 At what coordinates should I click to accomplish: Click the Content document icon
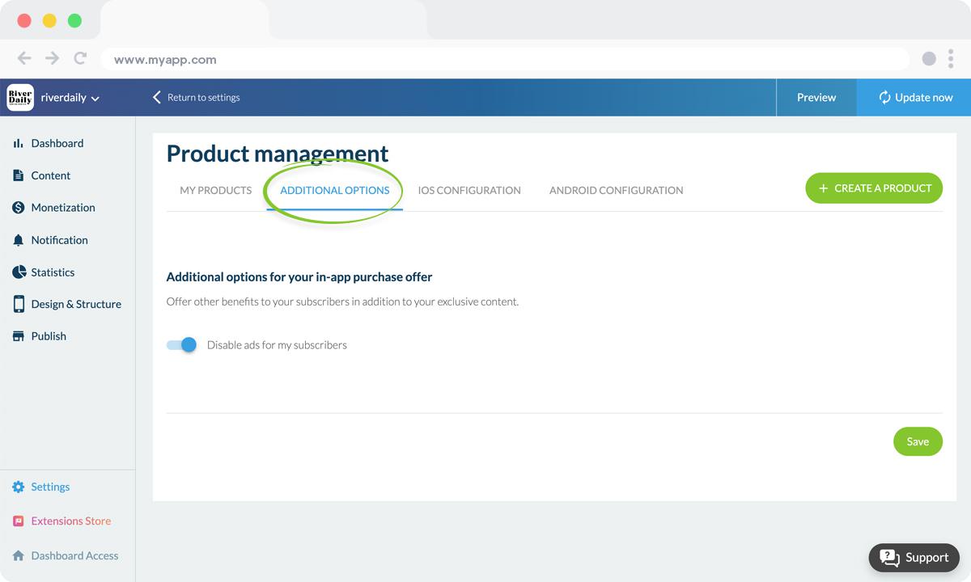pyautogui.click(x=18, y=175)
